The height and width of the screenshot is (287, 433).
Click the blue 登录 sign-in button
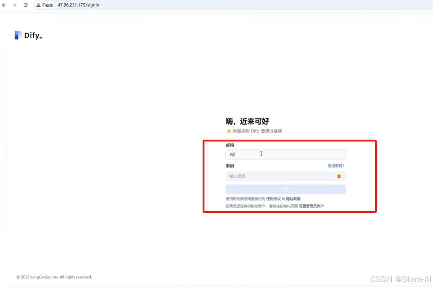(286, 189)
